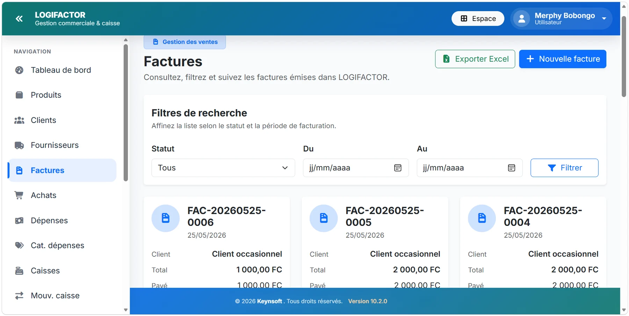Click the Gestion des ventes badge
Image resolution: width=629 pixels, height=316 pixels.
[185, 42]
